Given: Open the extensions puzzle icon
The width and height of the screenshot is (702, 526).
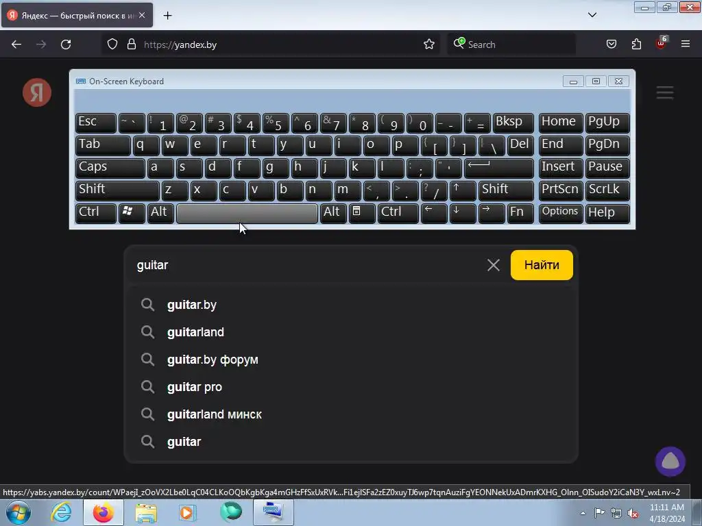Looking at the screenshot, I should [x=636, y=45].
